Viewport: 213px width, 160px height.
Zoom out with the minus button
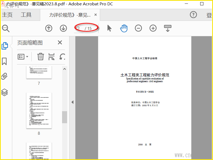[138, 28]
